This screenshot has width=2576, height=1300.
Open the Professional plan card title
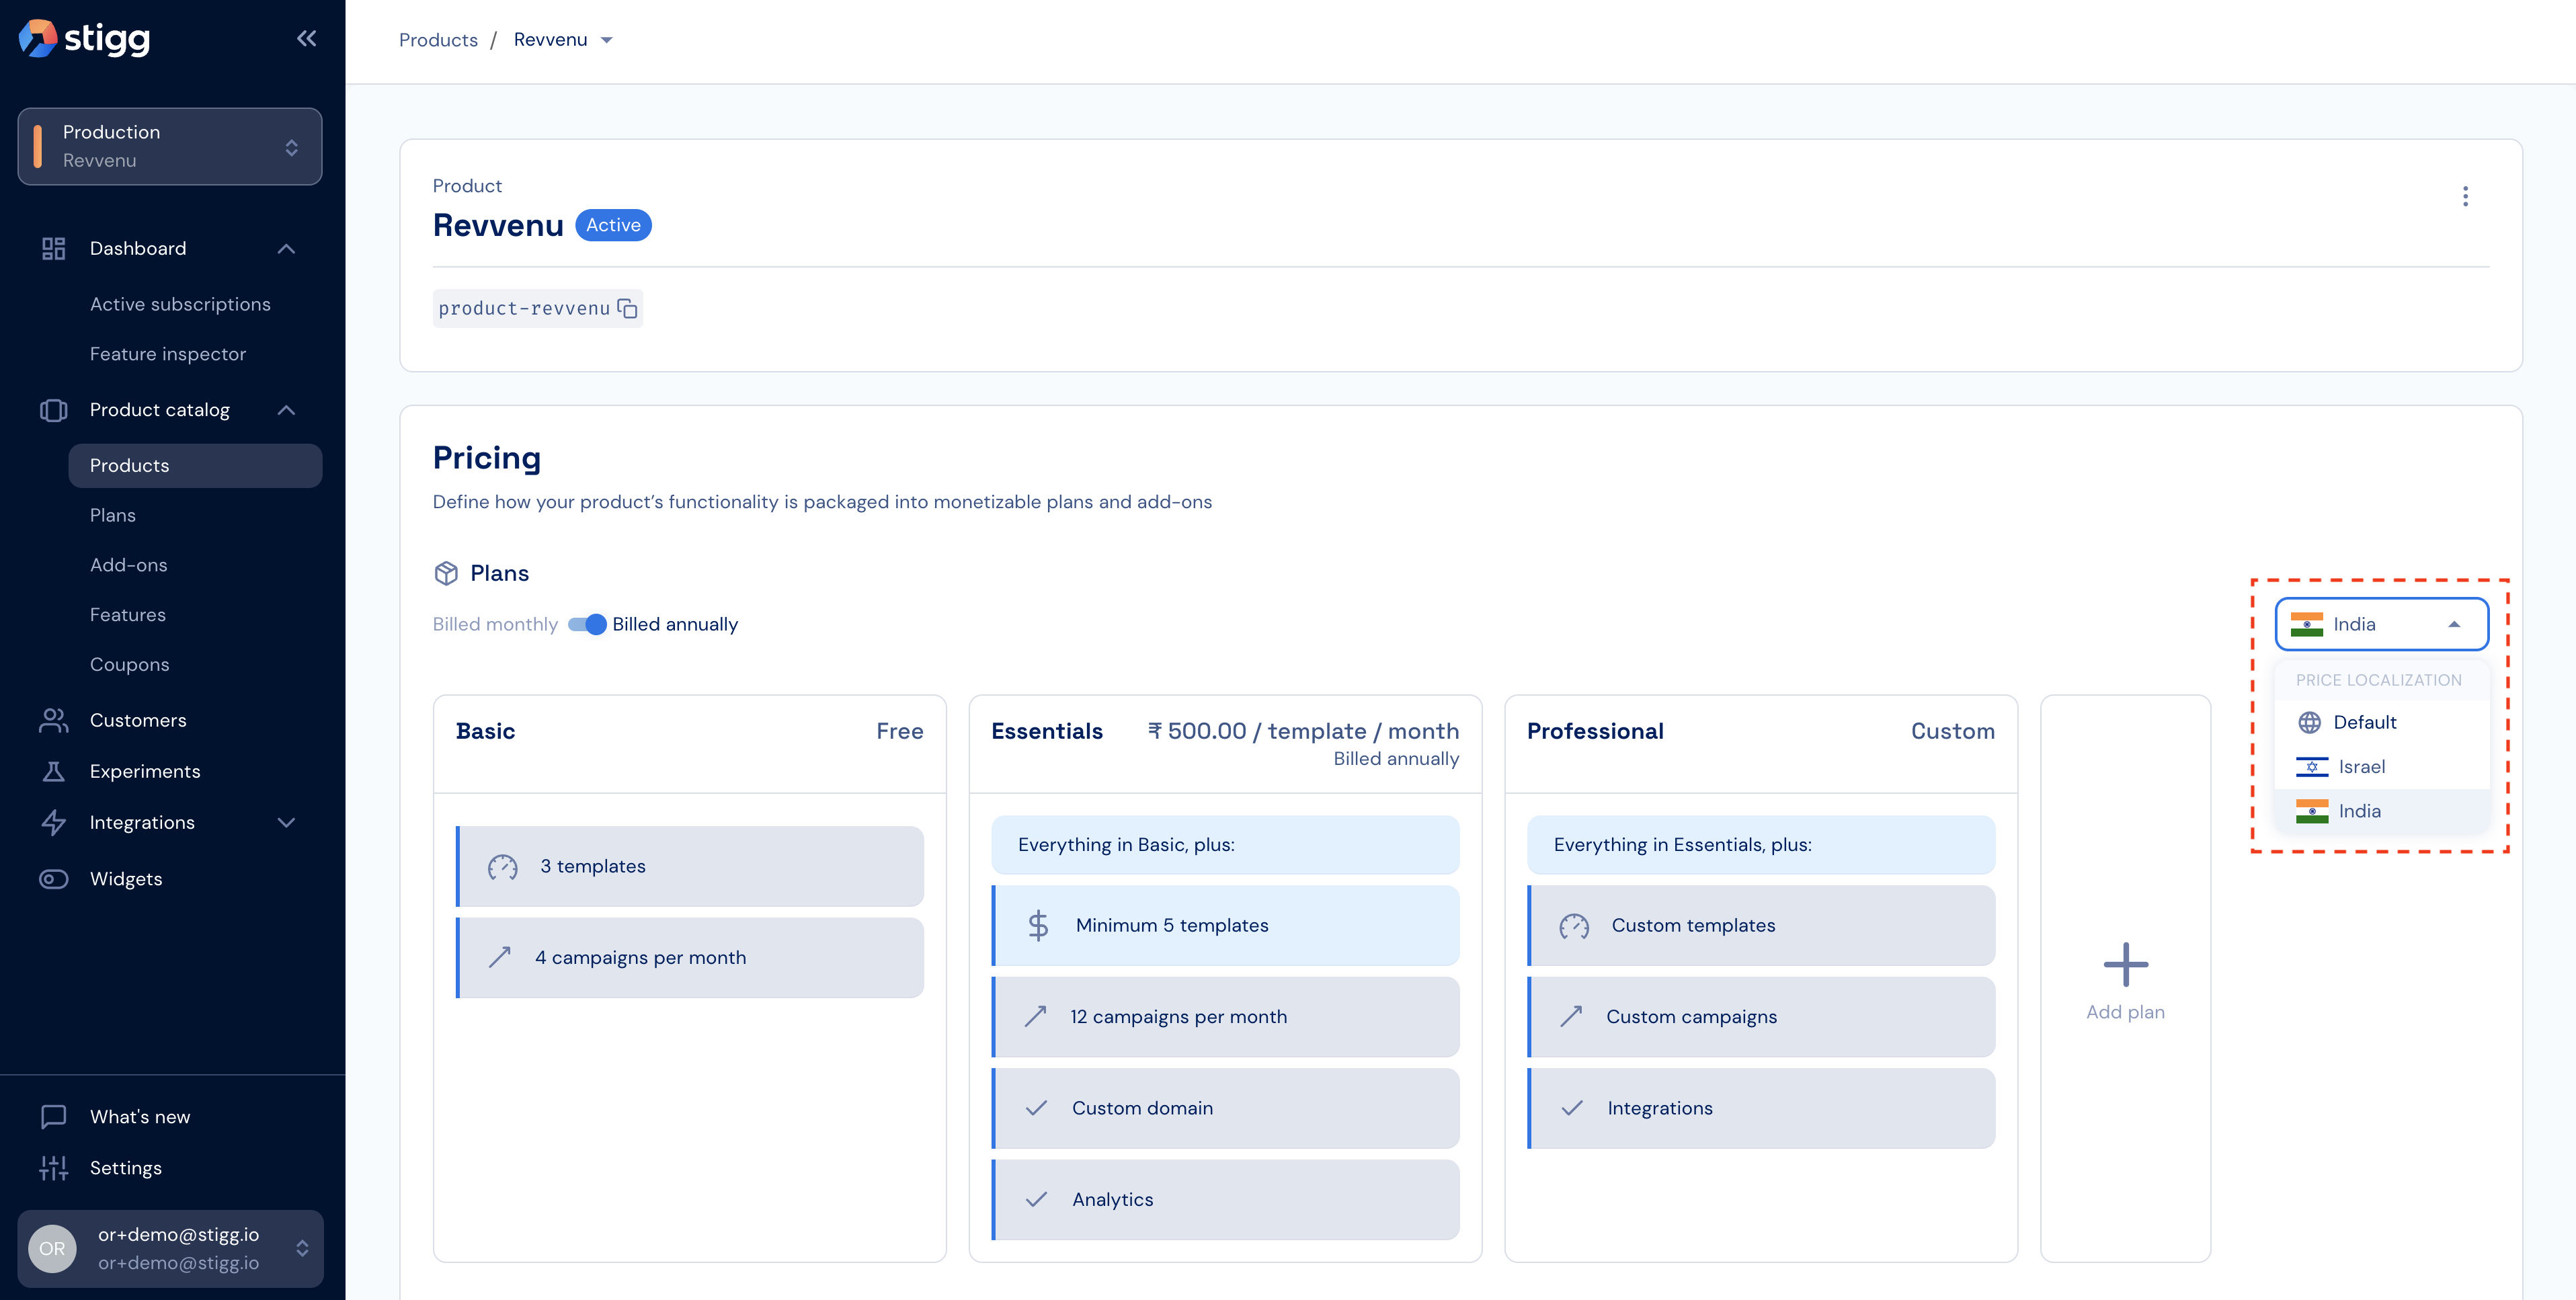(x=1595, y=731)
